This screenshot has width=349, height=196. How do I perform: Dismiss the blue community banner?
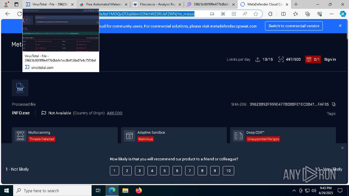point(340,26)
